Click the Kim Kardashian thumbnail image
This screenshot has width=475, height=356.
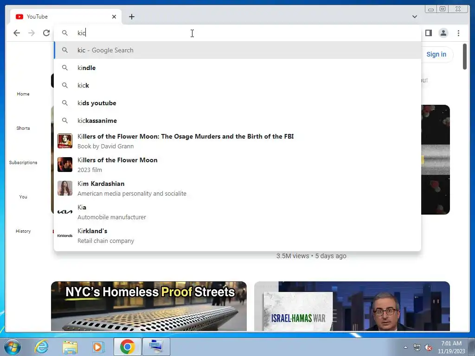click(65, 188)
